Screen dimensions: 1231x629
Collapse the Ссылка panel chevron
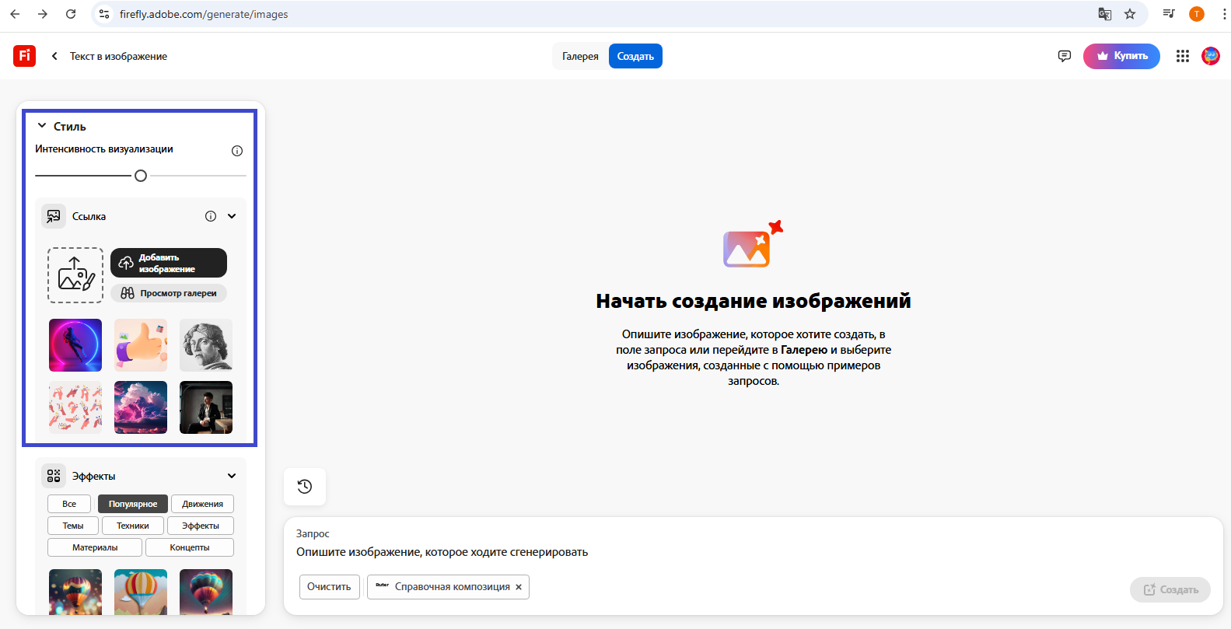(232, 216)
